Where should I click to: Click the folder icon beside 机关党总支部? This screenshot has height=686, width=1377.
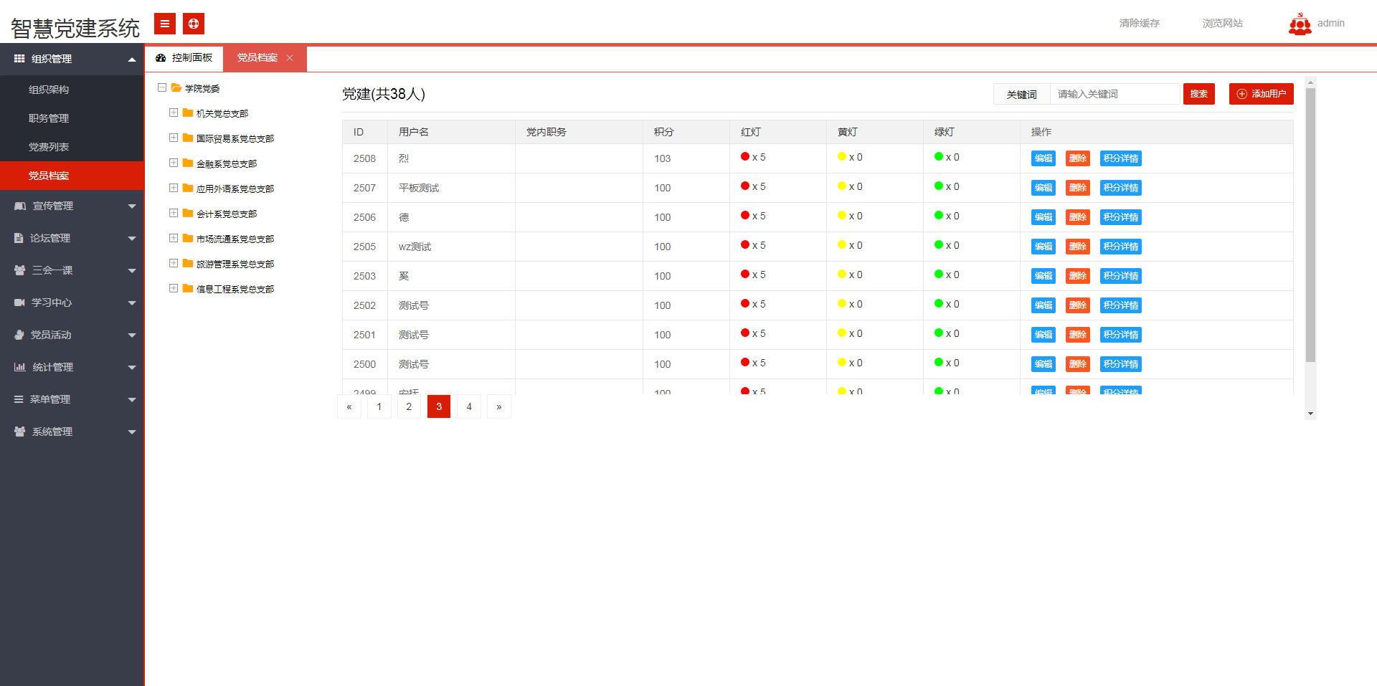(x=188, y=113)
